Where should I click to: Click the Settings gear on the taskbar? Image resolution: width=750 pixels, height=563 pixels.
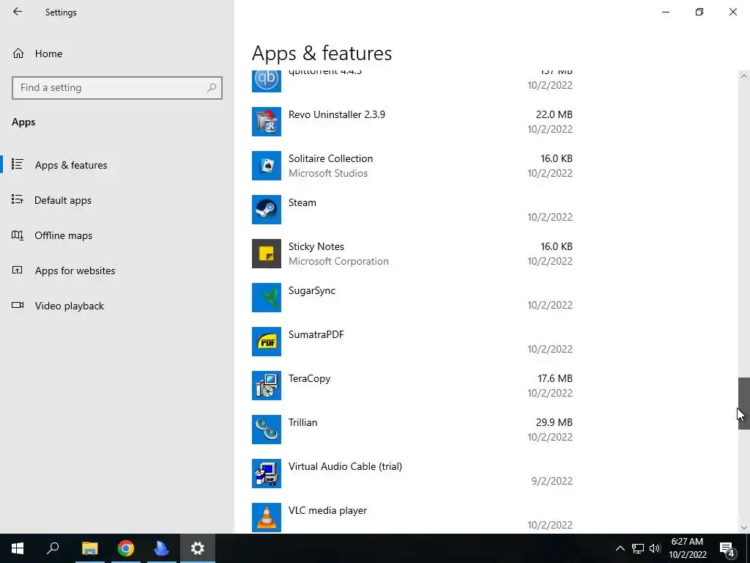point(198,548)
